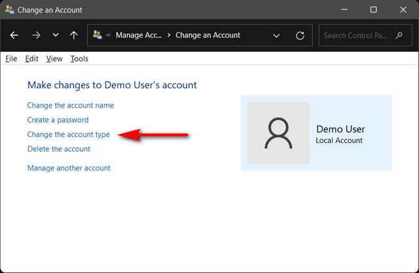
Task: Click the window title bar users icon
Action: point(9,10)
